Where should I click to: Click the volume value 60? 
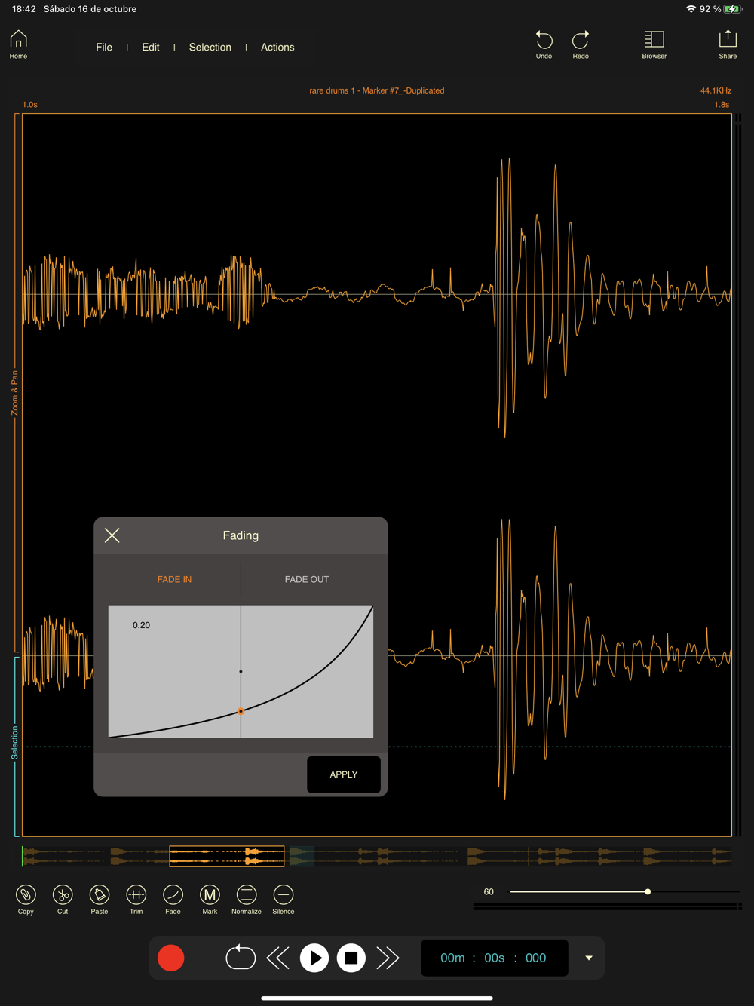(x=489, y=891)
